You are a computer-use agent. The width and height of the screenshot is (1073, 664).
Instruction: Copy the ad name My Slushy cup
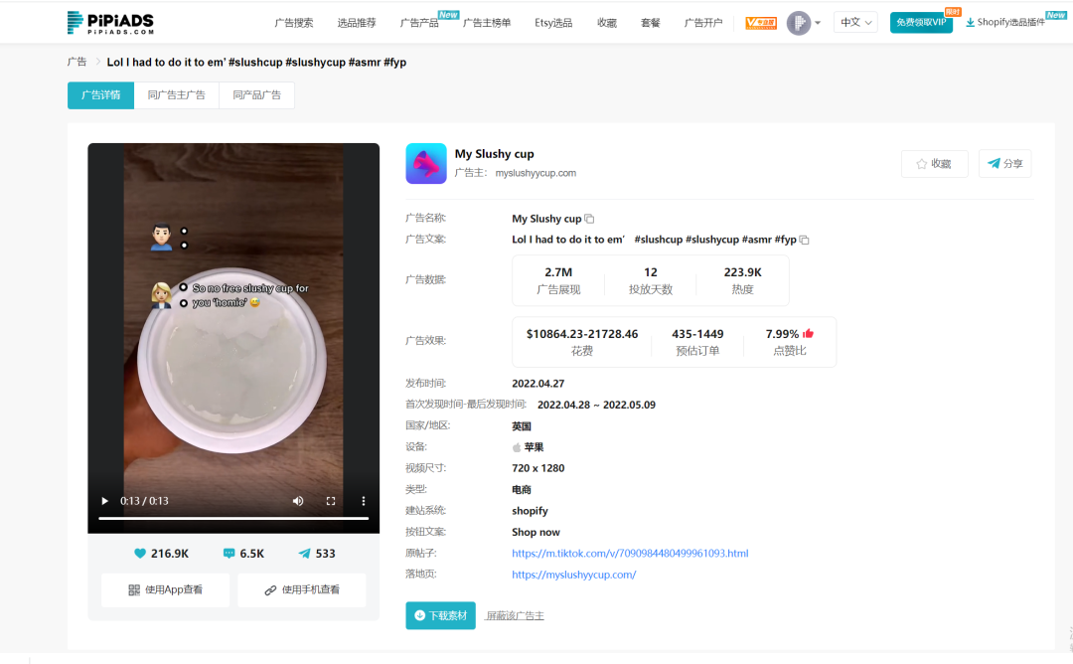click(589, 219)
